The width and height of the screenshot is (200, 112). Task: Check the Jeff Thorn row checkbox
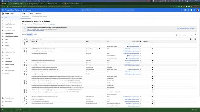(x=24, y=99)
